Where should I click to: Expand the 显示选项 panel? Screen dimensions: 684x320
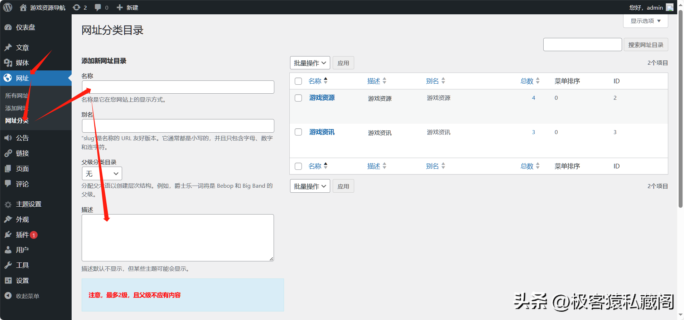(x=646, y=21)
